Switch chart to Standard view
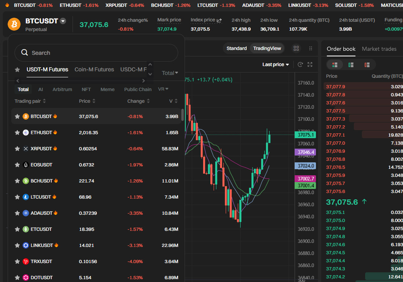Viewport: 403px width, 282px height. [237, 48]
